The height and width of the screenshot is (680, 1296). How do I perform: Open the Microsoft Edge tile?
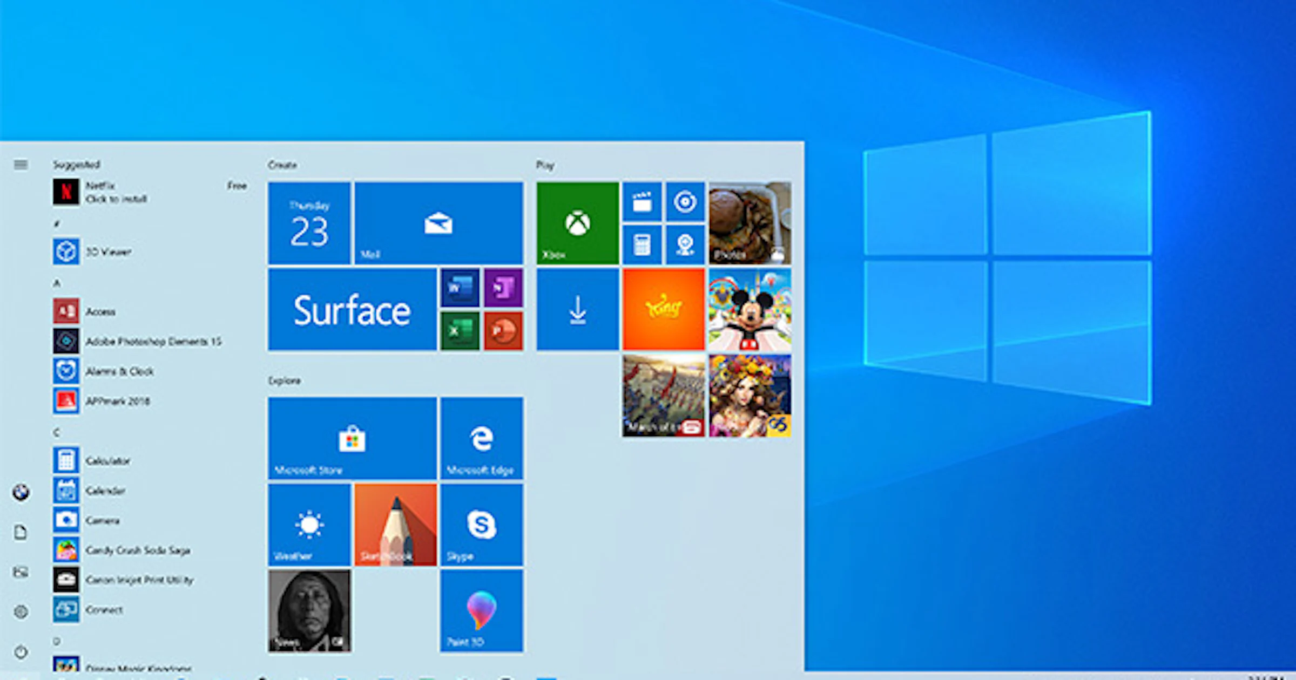click(x=482, y=438)
